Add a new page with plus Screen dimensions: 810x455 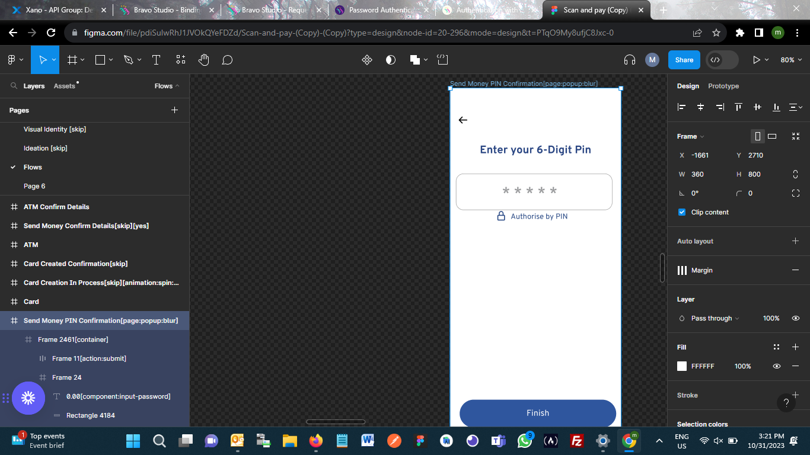(175, 110)
